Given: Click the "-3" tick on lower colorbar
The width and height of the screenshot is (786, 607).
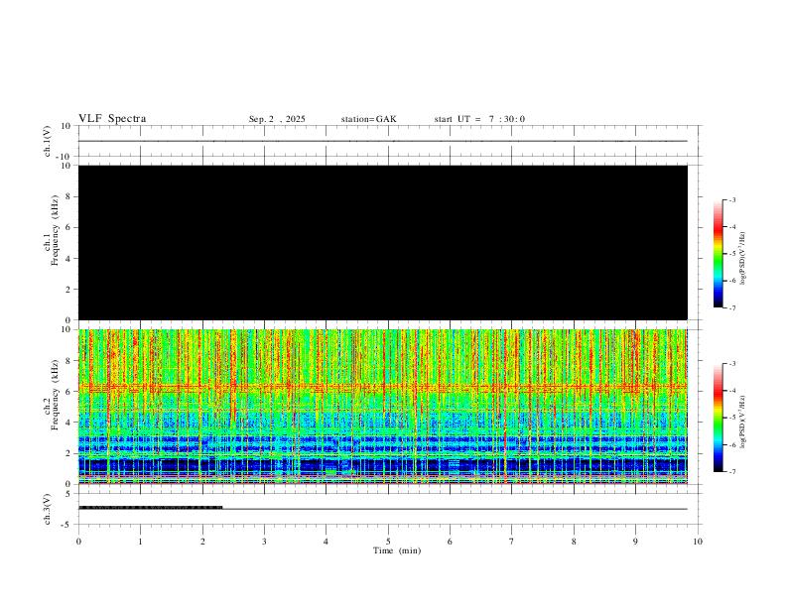Looking at the screenshot, I should point(731,364).
